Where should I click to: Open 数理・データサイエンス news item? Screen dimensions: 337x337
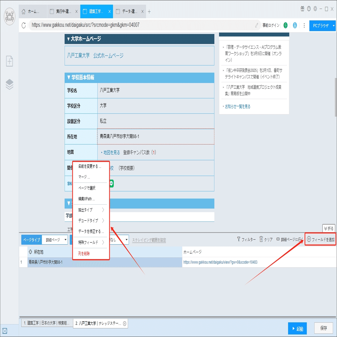click(x=253, y=53)
